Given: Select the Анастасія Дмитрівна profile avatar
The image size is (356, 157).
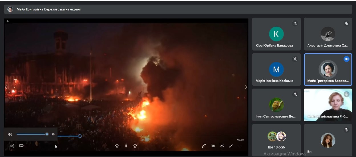Looking at the screenshot, I should coord(328,34).
